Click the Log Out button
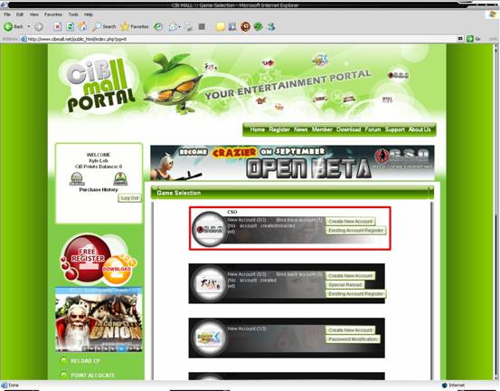This screenshot has width=500, height=391. (x=130, y=198)
